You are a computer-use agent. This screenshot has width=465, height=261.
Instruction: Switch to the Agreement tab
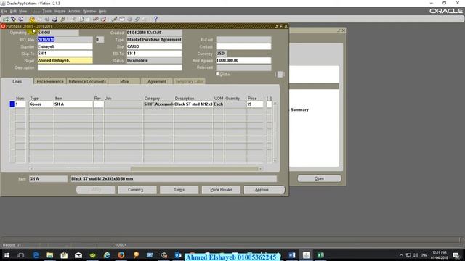157,81
